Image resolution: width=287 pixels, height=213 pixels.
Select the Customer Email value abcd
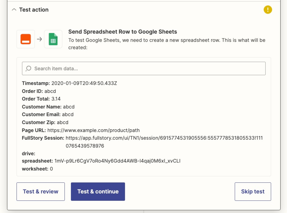click(x=68, y=114)
